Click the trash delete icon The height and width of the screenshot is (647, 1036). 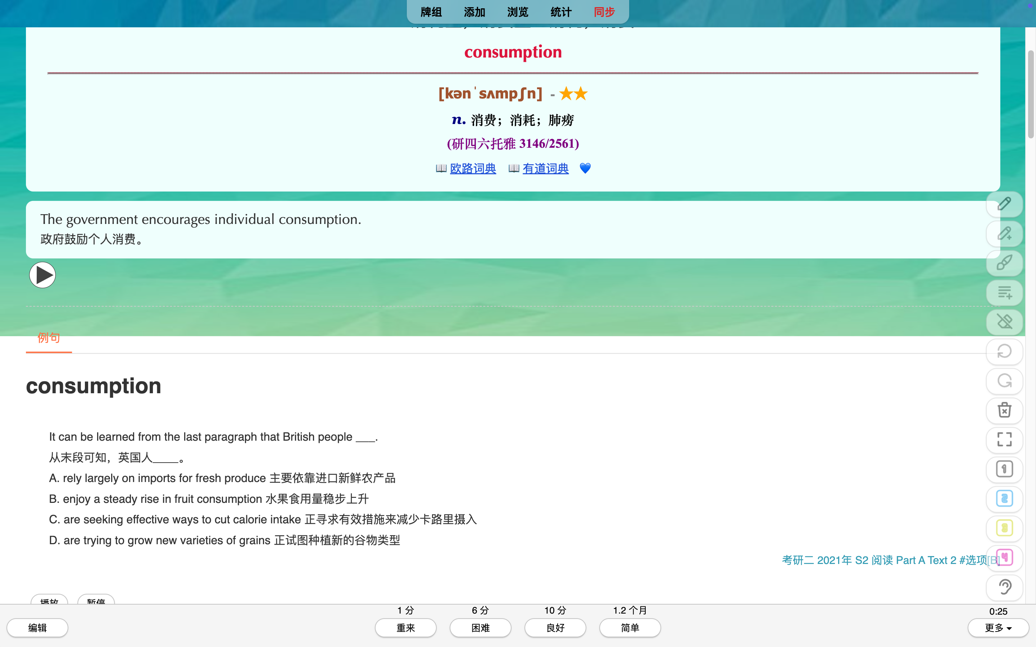[x=1004, y=410]
